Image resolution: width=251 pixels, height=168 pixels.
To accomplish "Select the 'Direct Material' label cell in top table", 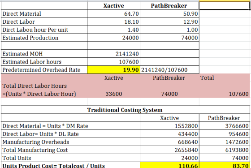I will click(44, 14).
